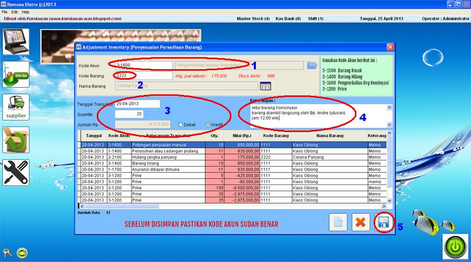Click the Kode Barang input field

[143, 75]
